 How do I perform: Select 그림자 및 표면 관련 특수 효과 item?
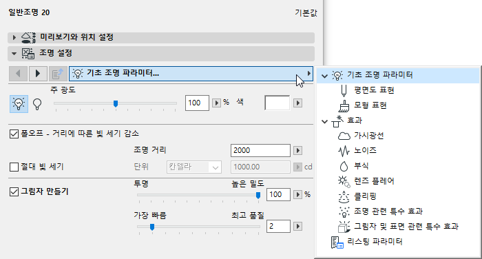[406, 227]
